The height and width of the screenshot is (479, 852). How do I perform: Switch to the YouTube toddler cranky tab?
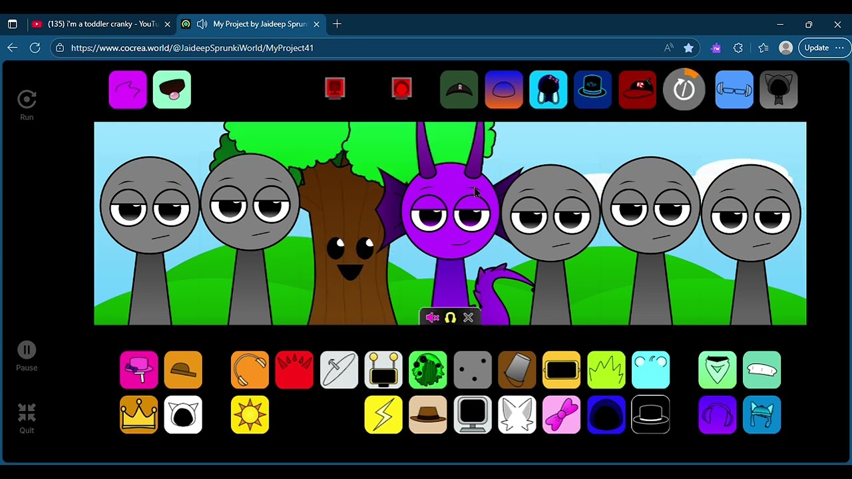[100, 24]
